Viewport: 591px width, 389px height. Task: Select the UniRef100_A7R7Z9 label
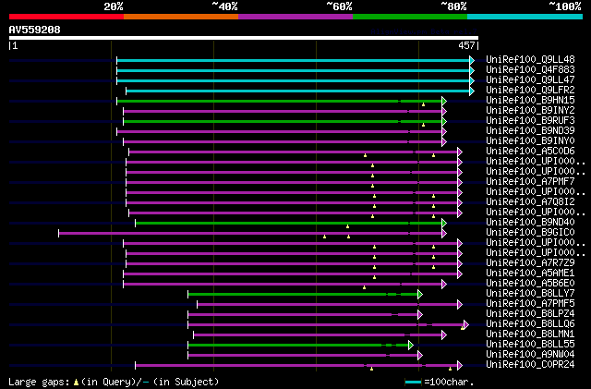point(530,263)
